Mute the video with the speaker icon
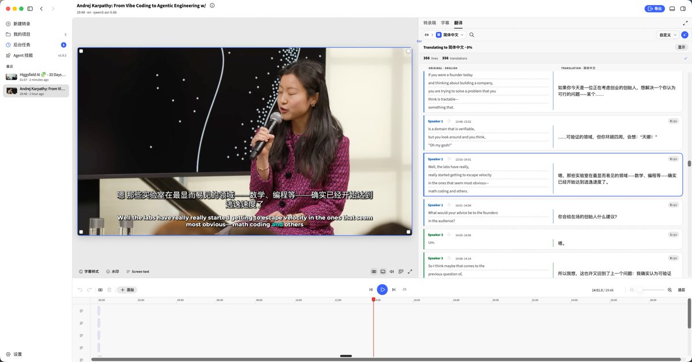The image size is (692, 362). pos(392,271)
